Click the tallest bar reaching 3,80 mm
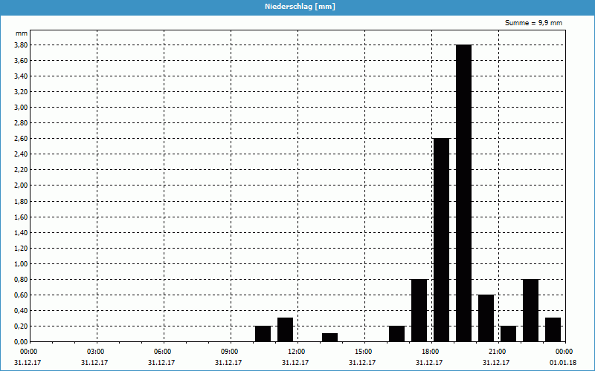 463,193
